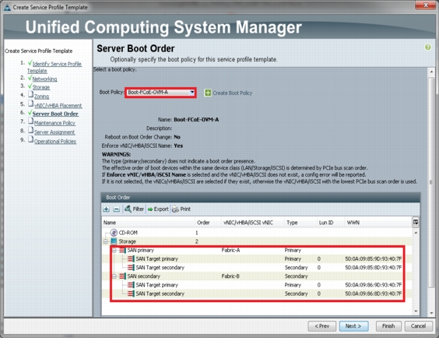
Task: Select the CD-ROM disc icon
Action: pyautogui.click(x=114, y=232)
